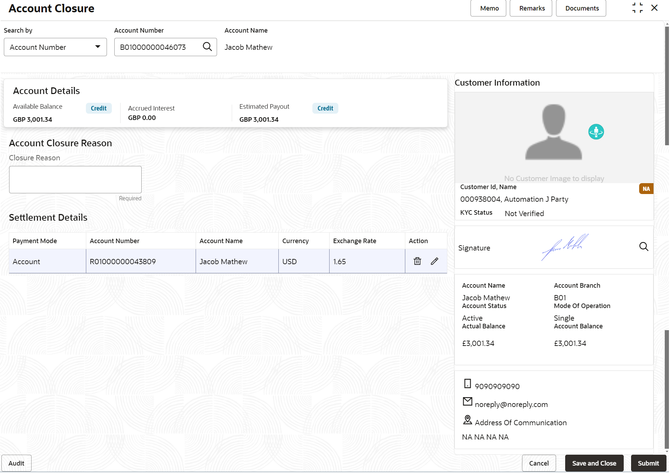Open the Documents panel
The image size is (670, 474).
pos(581,8)
